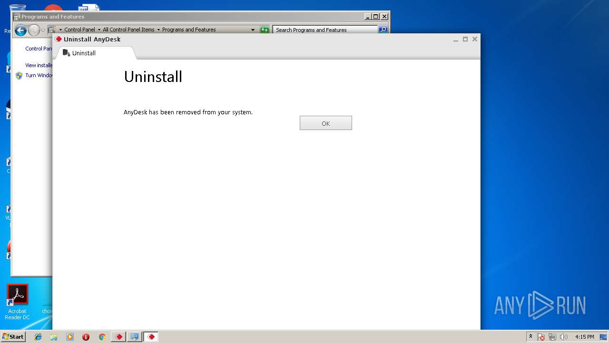Confirm the removal with the OK button
609x343 pixels.
point(326,123)
